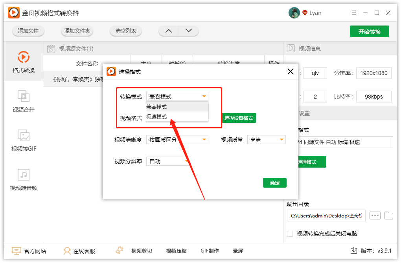This screenshot has height=263, width=401.
Task: Click the 视频源文件 clapperboard icon
Action: [51, 49]
